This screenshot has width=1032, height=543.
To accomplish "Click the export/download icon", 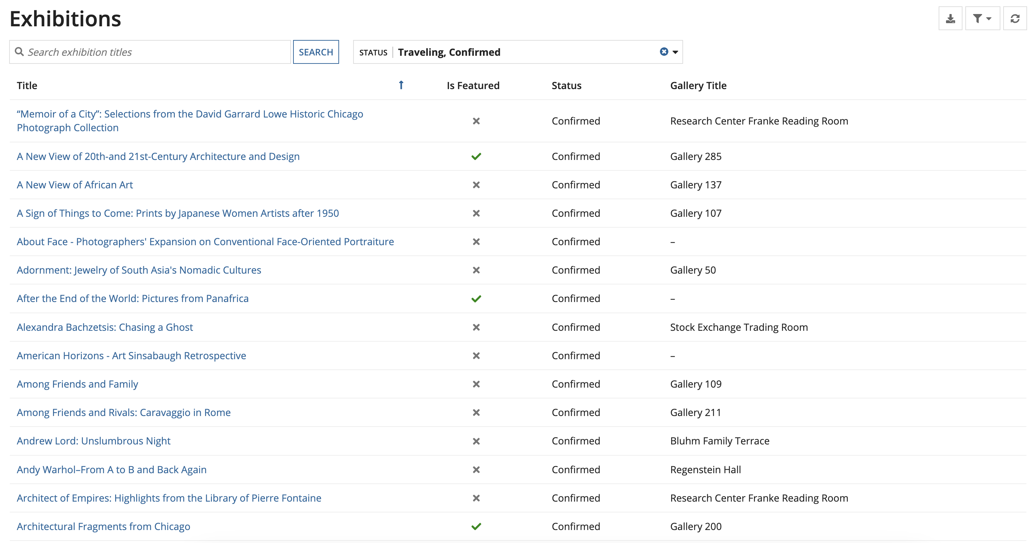I will (951, 18).
